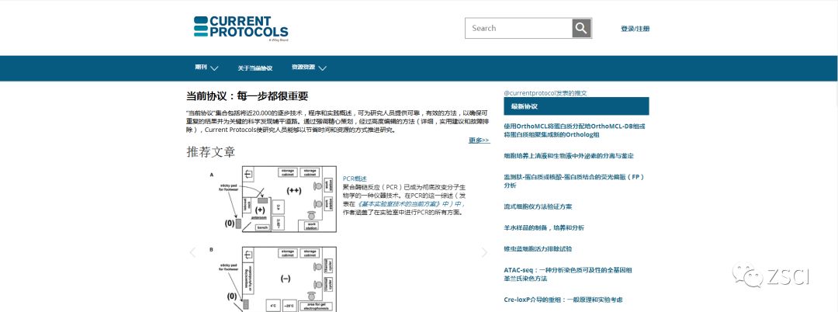Click the 更多>> link
This screenshot has height=312, width=838.
(479, 140)
